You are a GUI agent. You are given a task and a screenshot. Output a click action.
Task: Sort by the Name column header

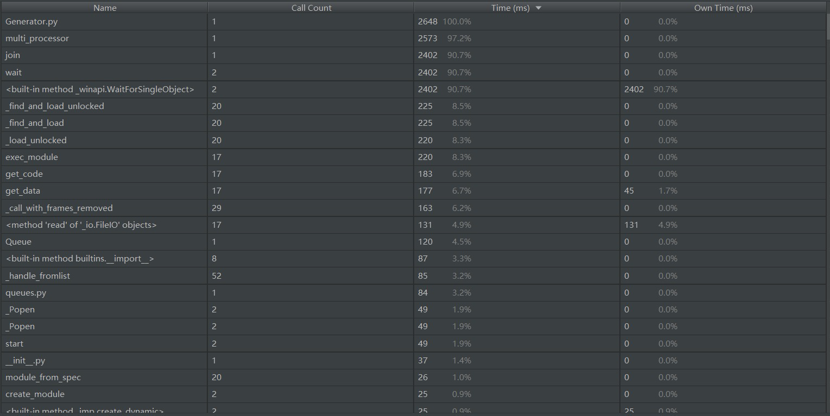(104, 8)
